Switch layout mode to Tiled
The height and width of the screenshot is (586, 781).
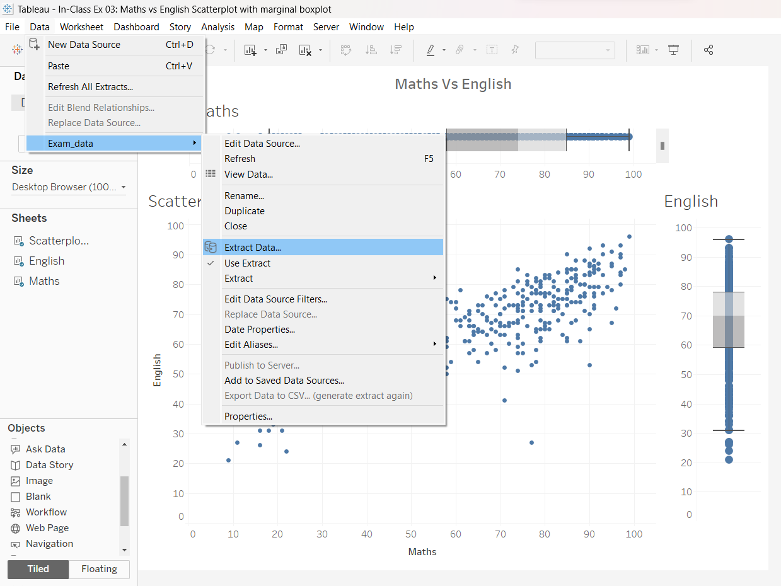(x=38, y=569)
